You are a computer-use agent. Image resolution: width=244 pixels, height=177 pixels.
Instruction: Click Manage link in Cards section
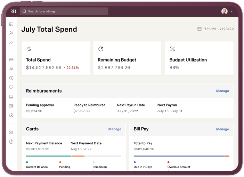pos(115,129)
